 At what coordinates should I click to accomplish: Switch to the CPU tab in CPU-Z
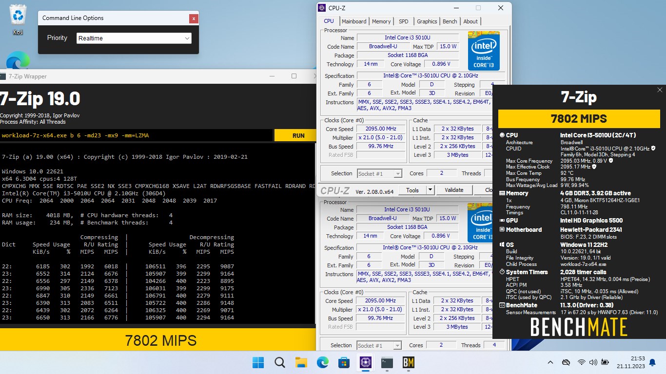click(x=329, y=21)
